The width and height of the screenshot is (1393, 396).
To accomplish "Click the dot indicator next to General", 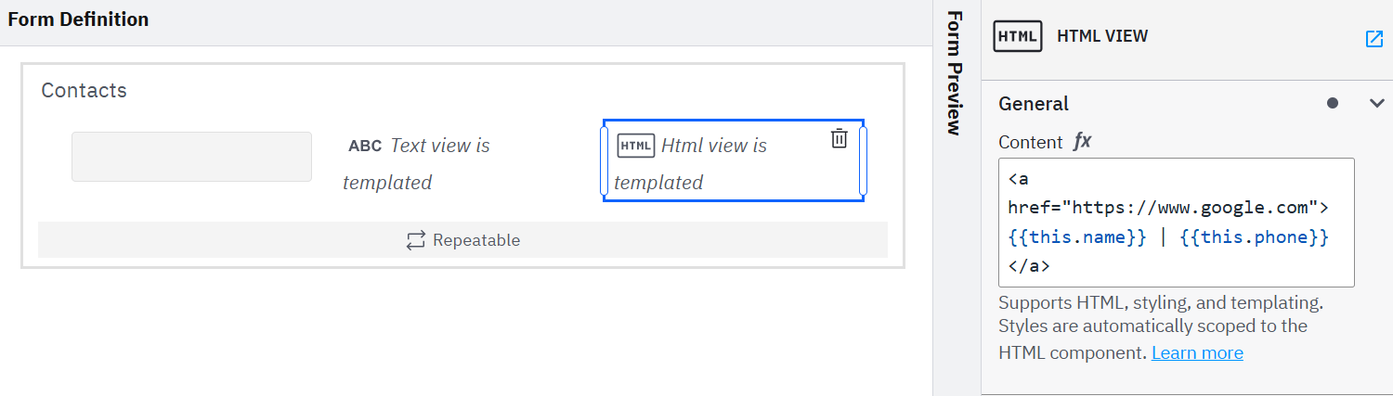I will 1333,103.
